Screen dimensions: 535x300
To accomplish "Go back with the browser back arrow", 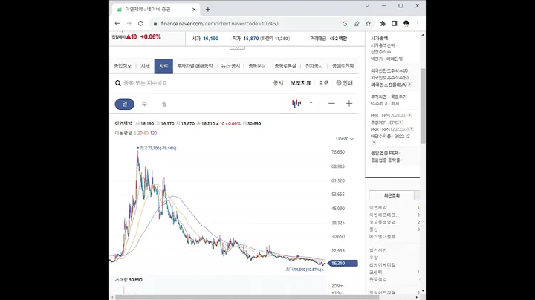I will [117, 24].
